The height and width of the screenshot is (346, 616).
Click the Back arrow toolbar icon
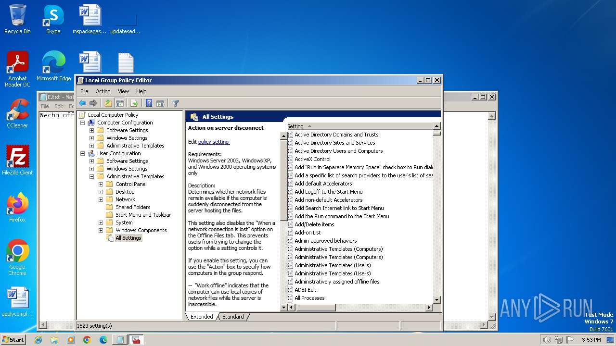click(x=82, y=103)
